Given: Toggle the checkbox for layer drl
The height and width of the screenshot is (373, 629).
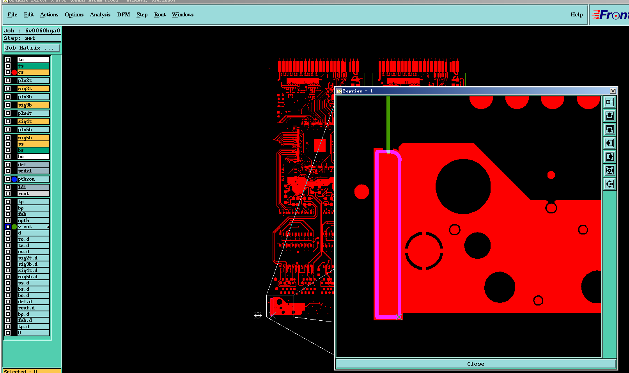Looking at the screenshot, I should tap(8, 165).
